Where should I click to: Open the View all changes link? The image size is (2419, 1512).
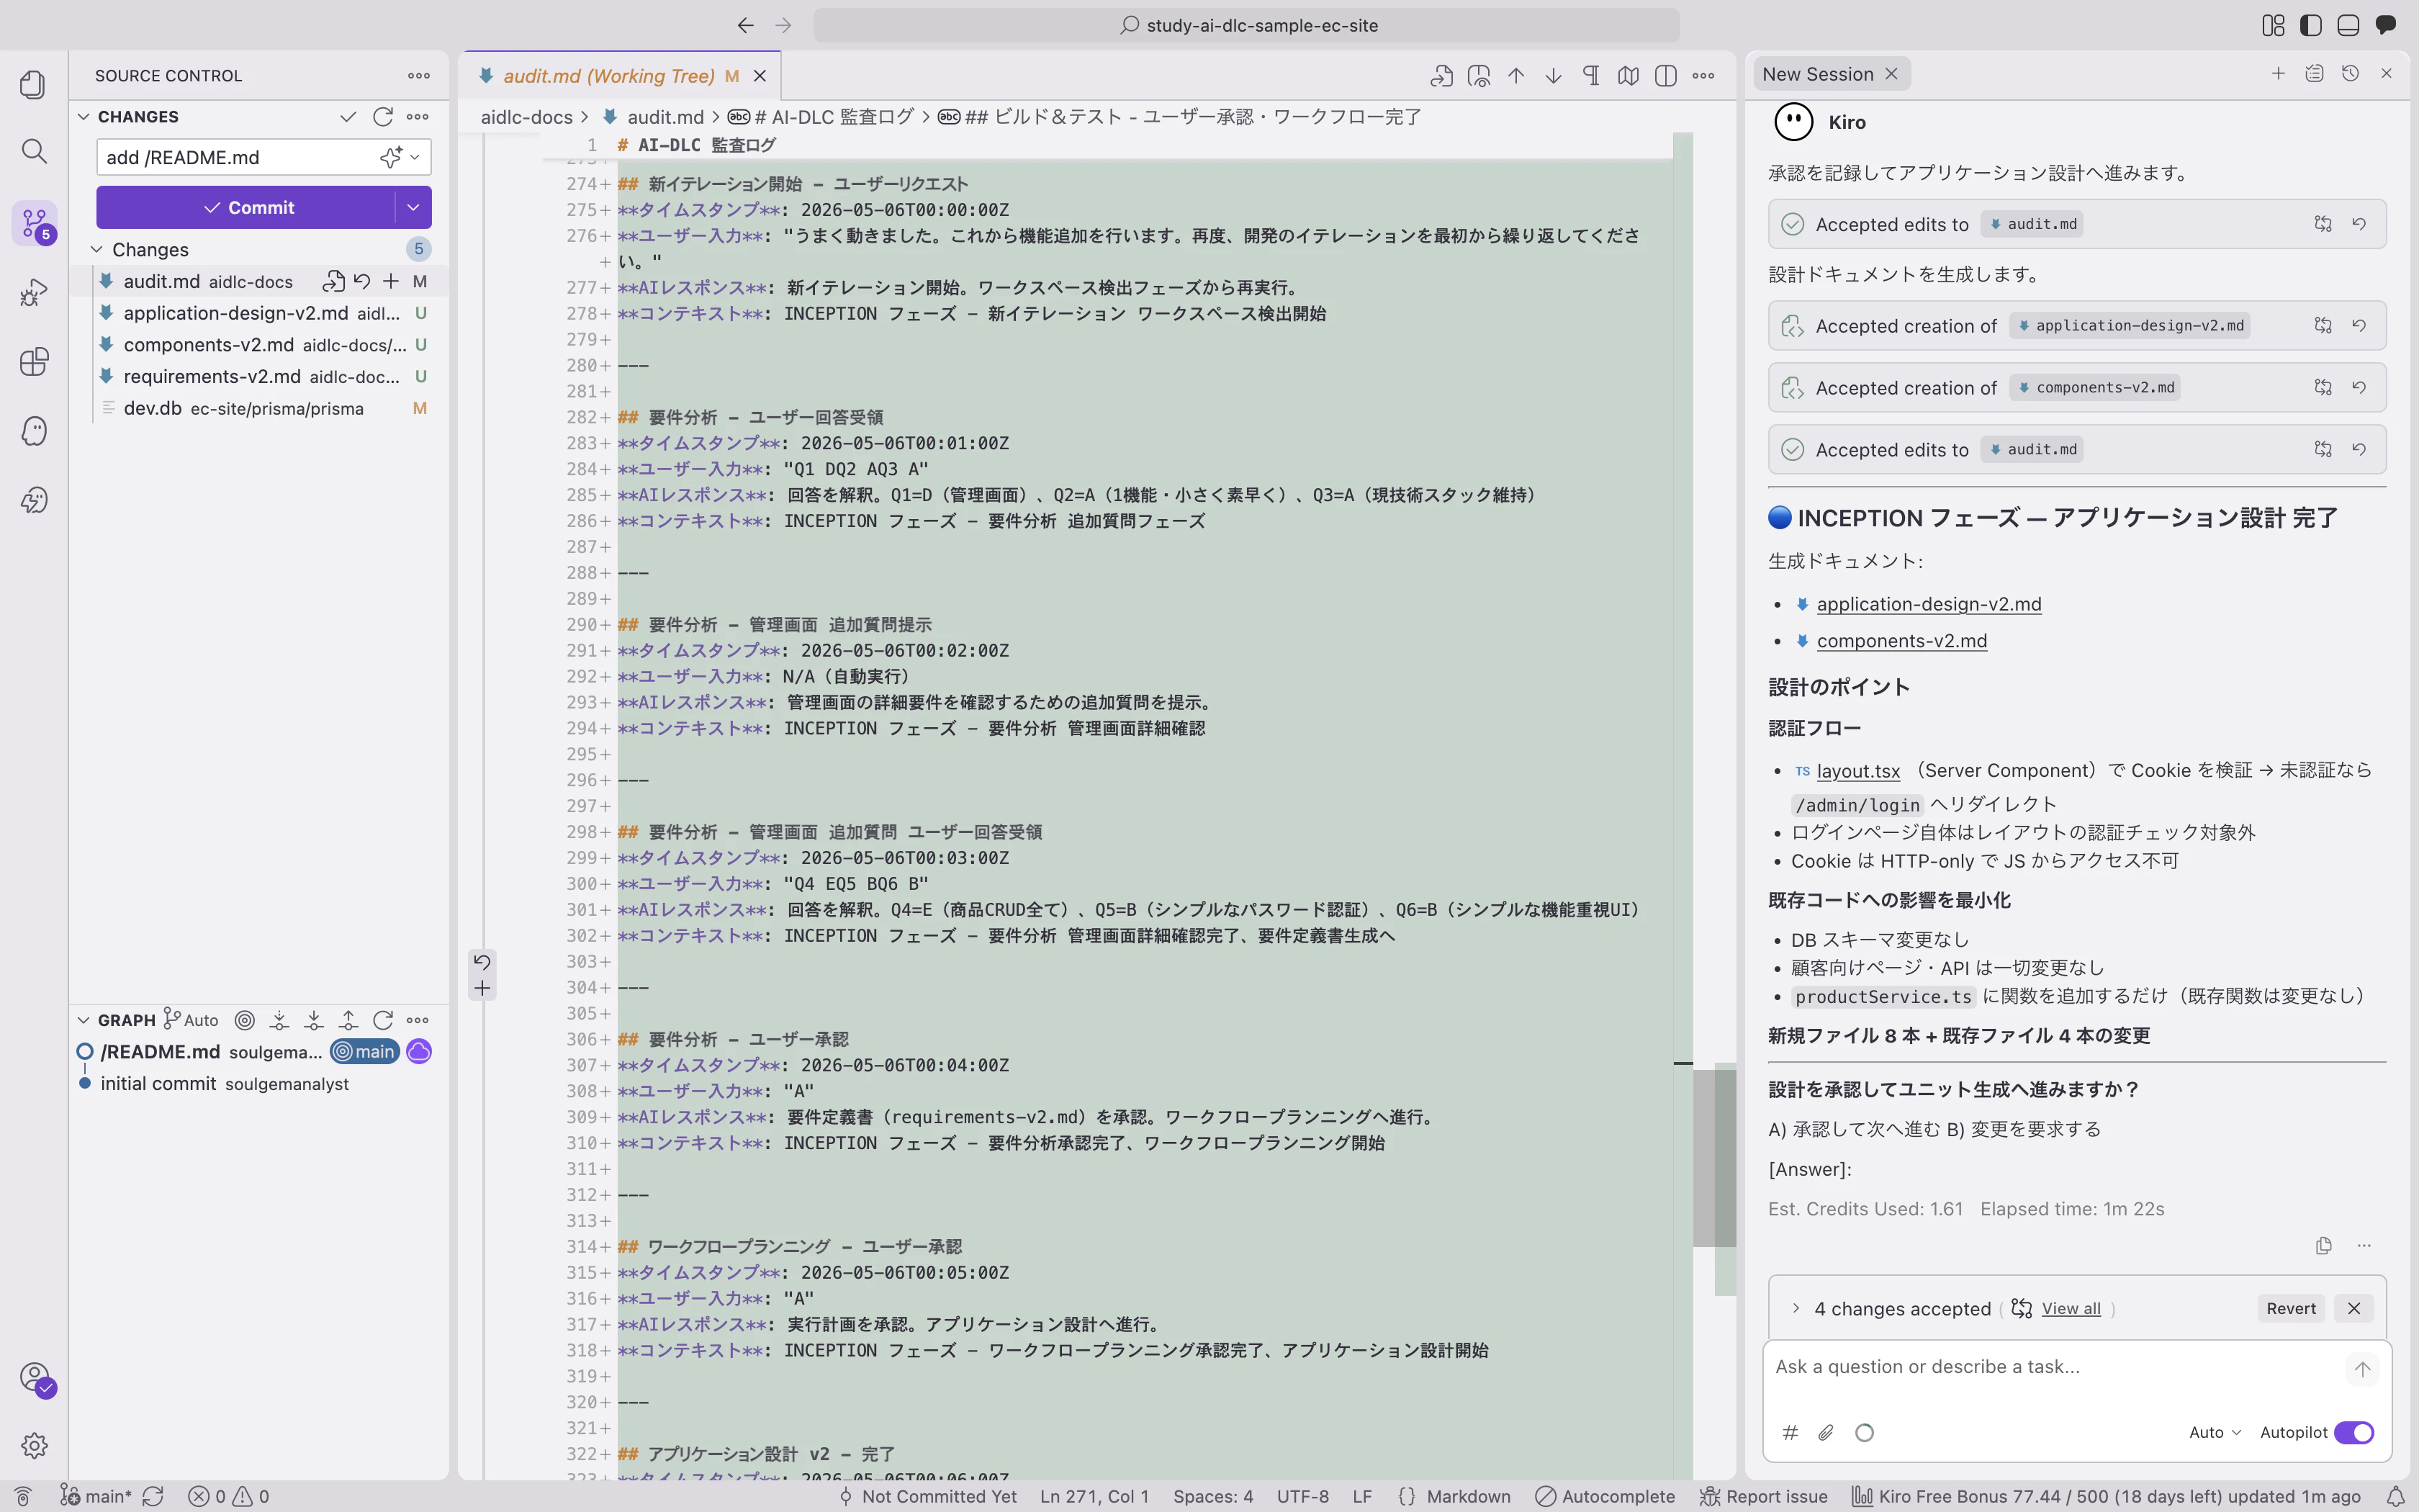coord(2070,1308)
